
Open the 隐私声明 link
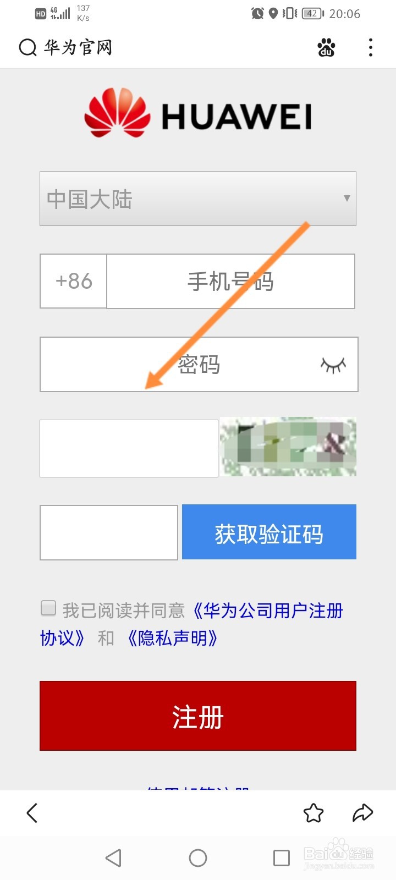coord(173,638)
